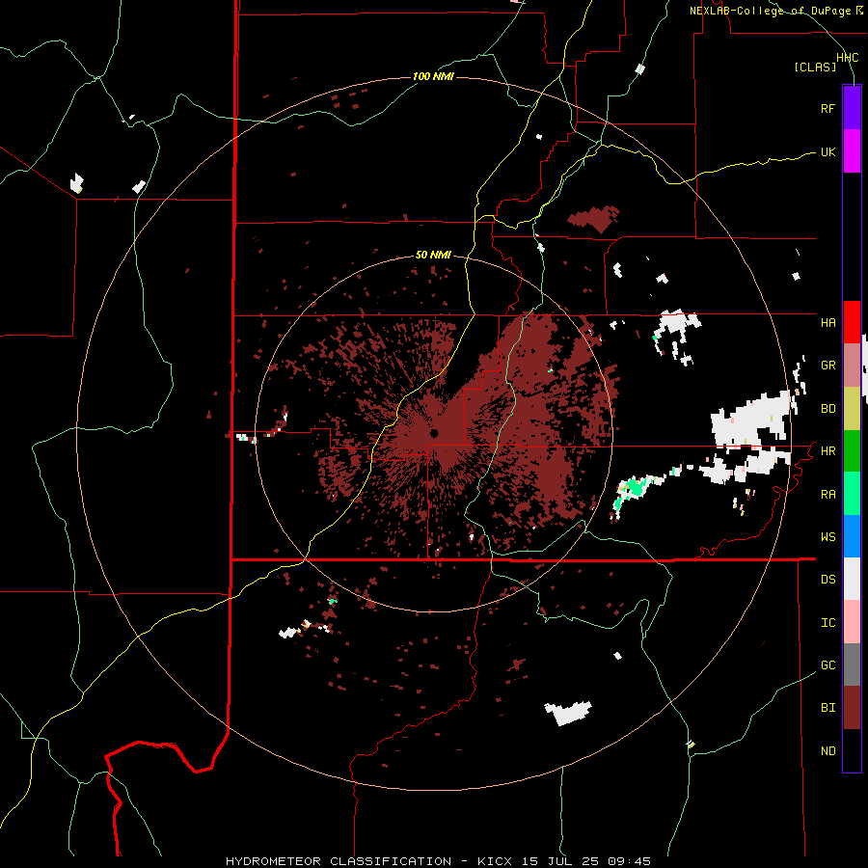Viewport: 868px width, 868px height.
Task: Click the 'IC' legend label
Action: pyautogui.click(x=827, y=623)
